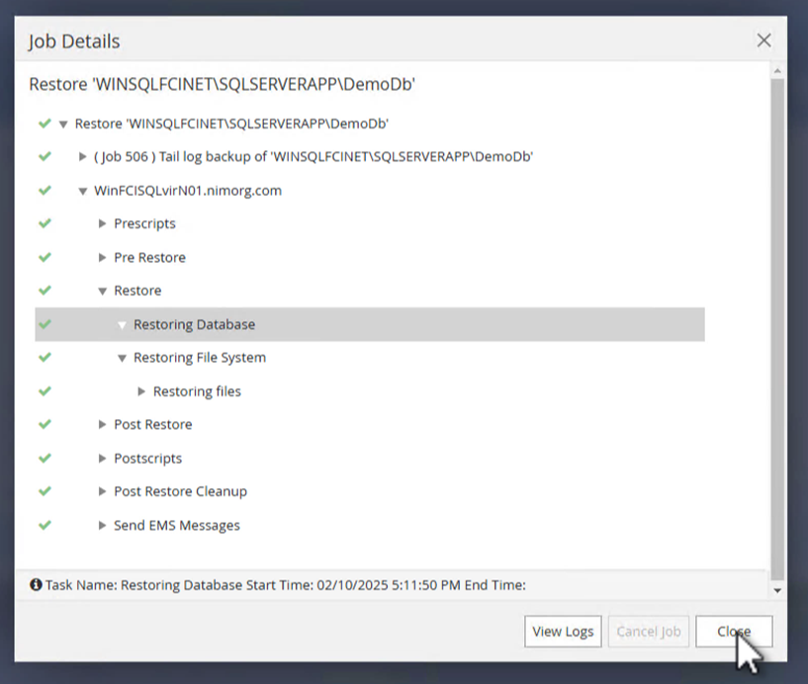808x684 pixels.
Task: Click the checkmark beside Restoring files row
Action: click(x=45, y=390)
